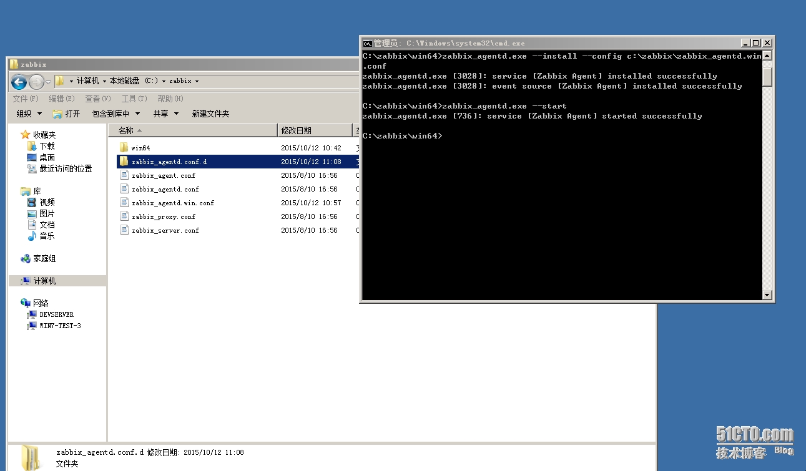
Task: Select the zabbix_agent.conf file icon
Action: 124,175
